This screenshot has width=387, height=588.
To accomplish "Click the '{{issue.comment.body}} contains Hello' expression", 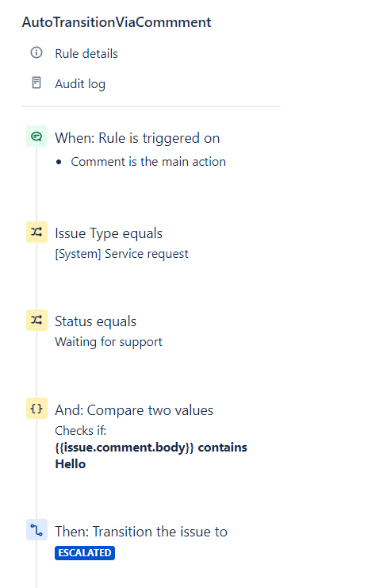I will point(151,455).
